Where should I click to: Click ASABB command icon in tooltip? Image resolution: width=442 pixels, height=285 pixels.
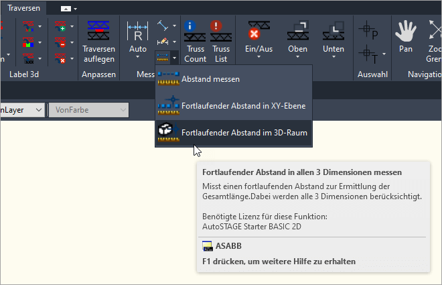point(207,246)
